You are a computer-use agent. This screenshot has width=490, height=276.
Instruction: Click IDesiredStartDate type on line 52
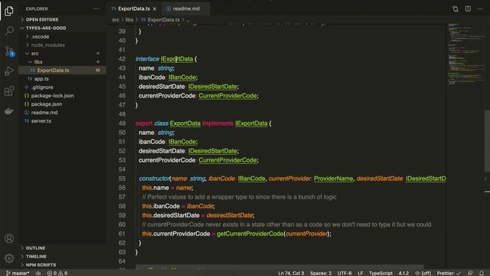click(x=212, y=151)
